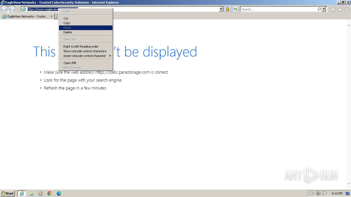Click the security lock icon
351x197 pixels.
pyautogui.click(x=227, y=9)
